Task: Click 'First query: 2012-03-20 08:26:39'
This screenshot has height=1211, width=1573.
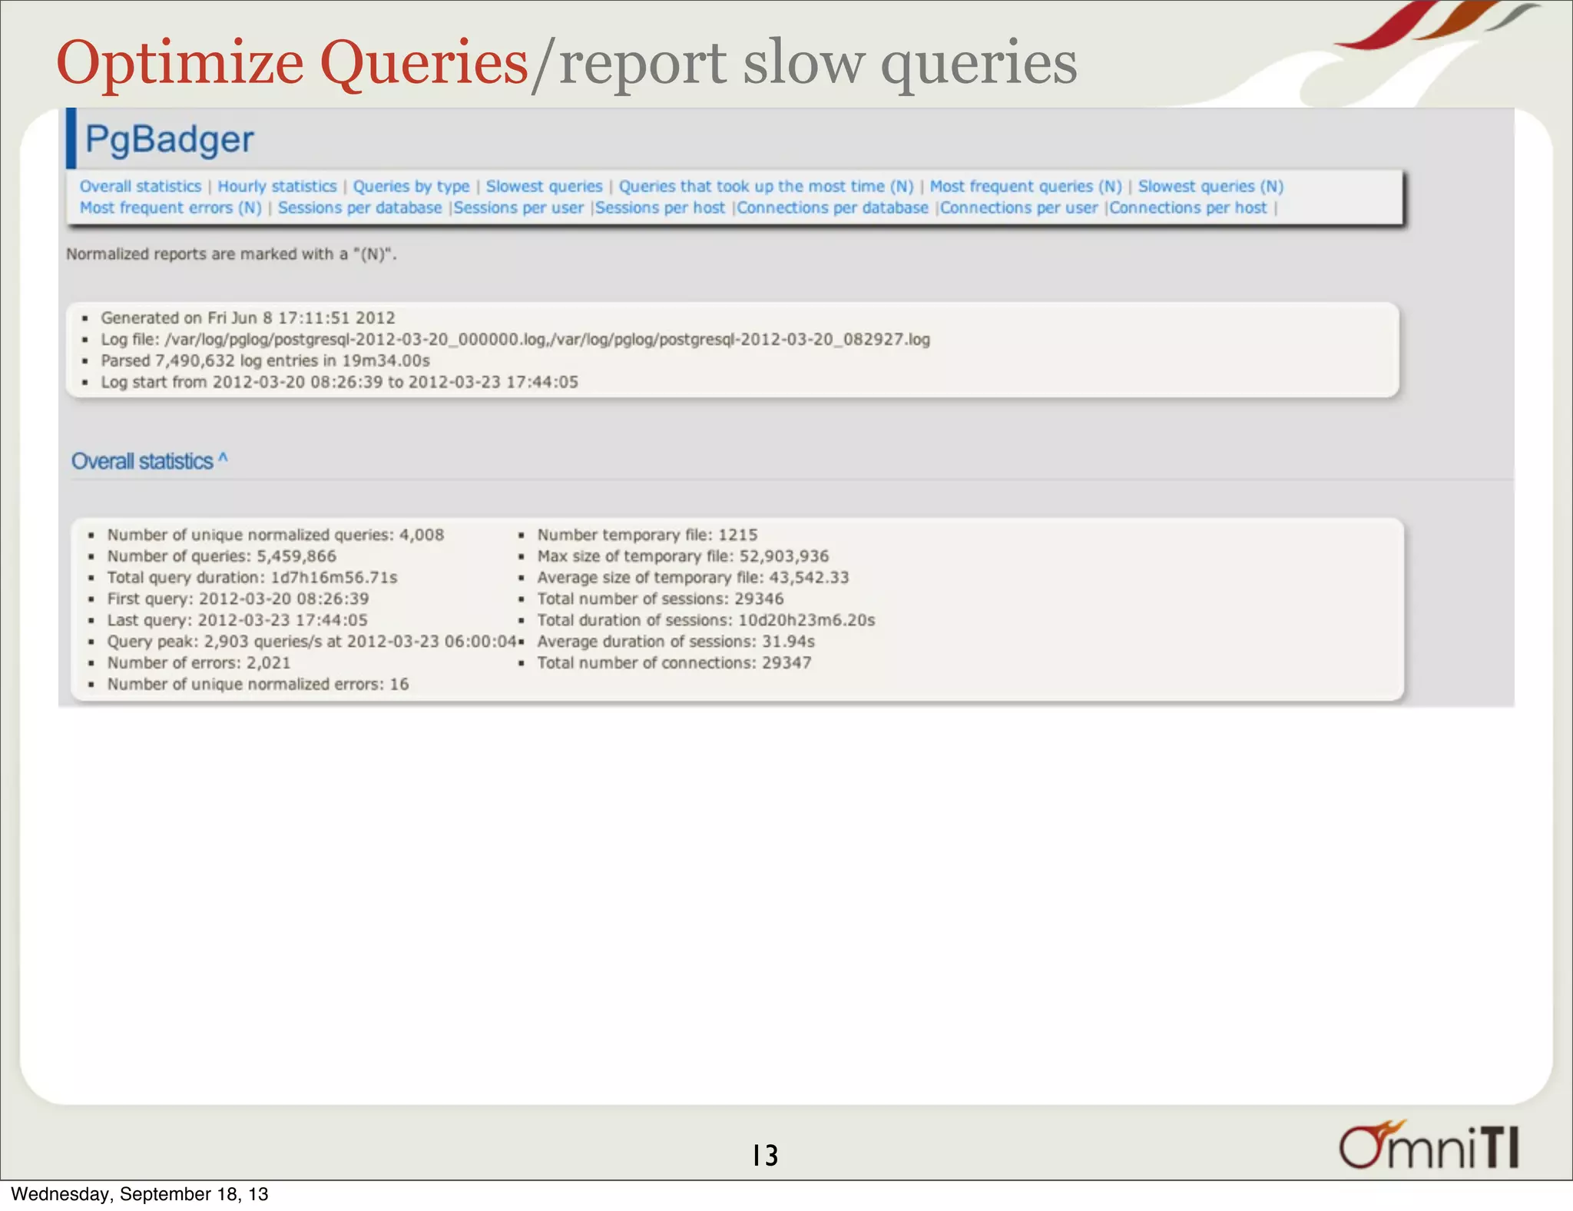Action: tap(238, 599)
